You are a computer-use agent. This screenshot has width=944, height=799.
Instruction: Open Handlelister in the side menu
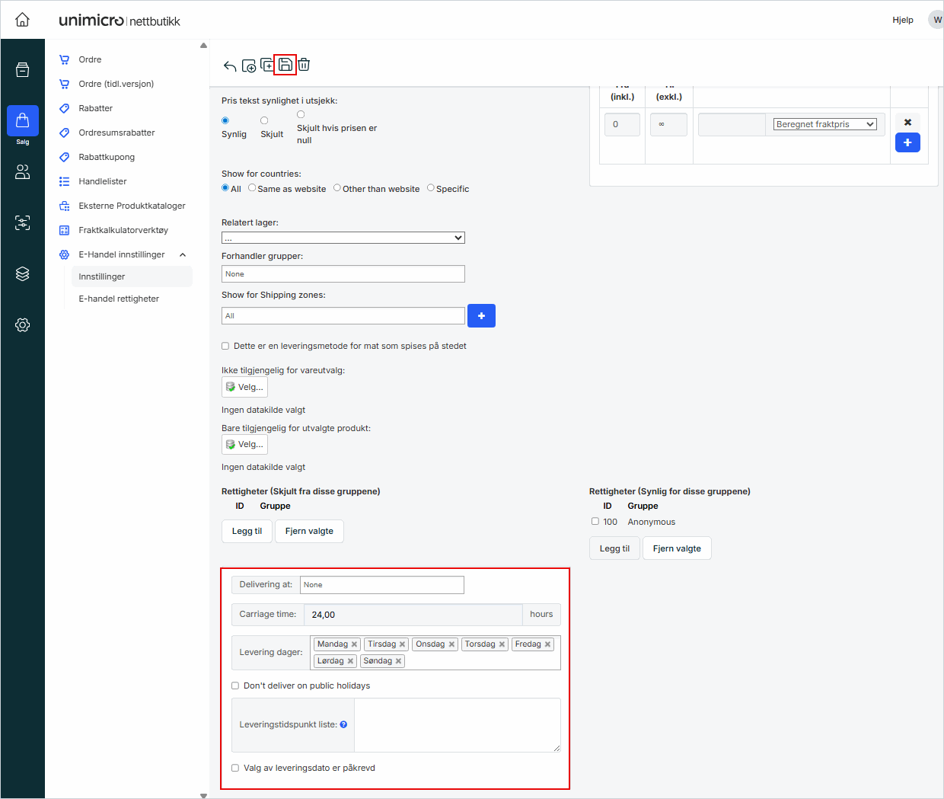103,181
